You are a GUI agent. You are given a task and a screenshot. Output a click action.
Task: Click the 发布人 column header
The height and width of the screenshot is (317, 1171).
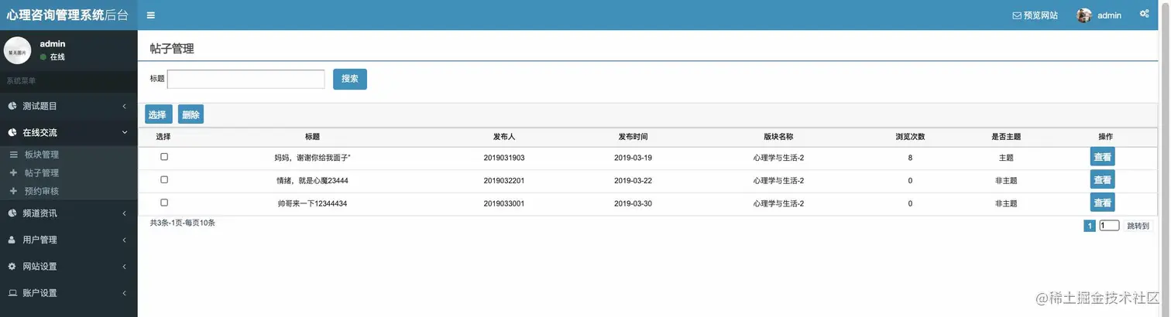(504, 137)
